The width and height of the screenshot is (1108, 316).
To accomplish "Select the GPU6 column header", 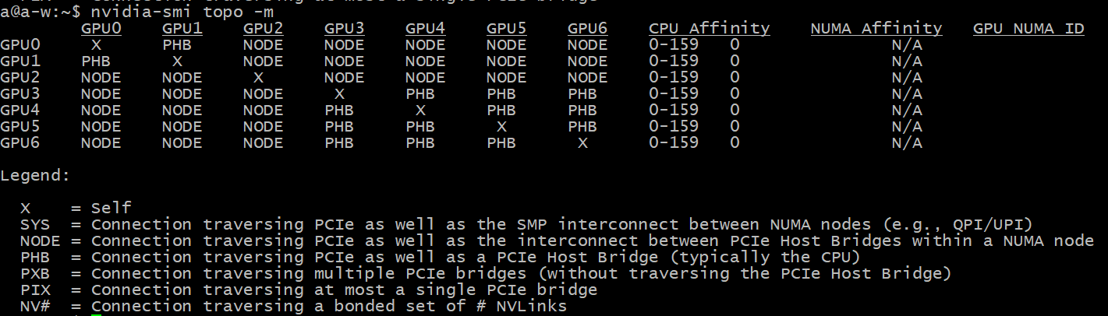I will coord(587,29).
